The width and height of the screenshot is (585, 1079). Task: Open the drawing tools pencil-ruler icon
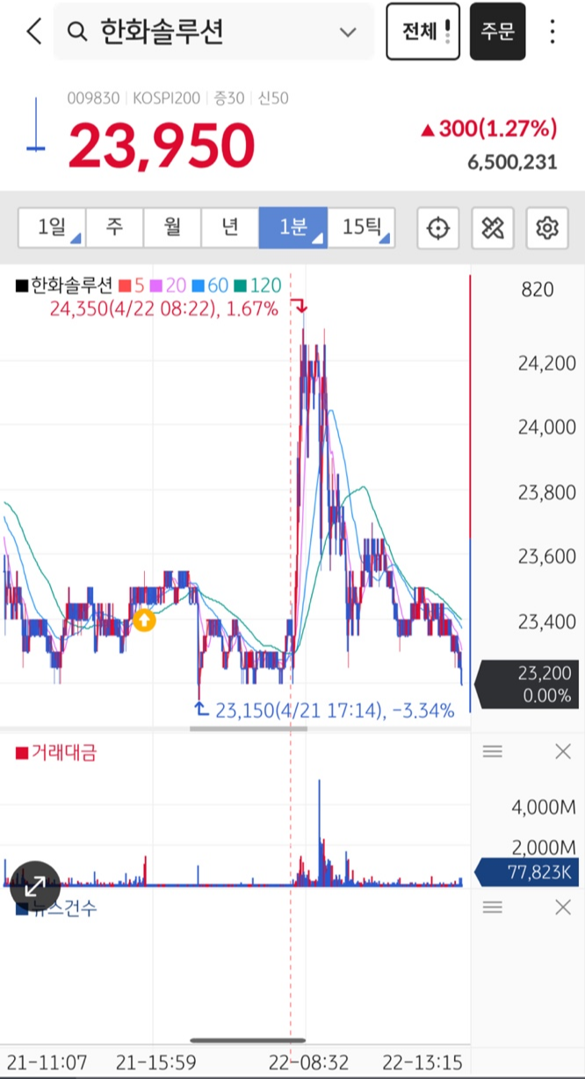click(492, 228)
